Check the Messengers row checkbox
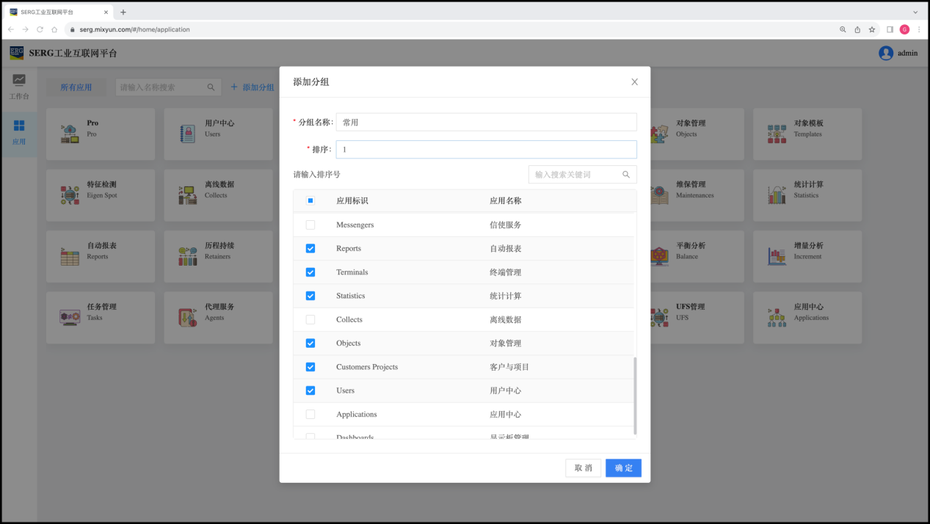 pos(310,225)
